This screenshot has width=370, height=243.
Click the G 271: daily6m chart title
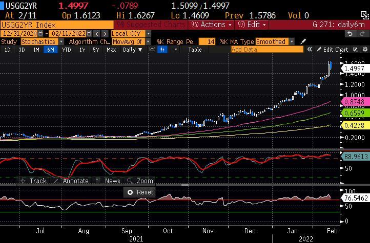click(339, 25)
